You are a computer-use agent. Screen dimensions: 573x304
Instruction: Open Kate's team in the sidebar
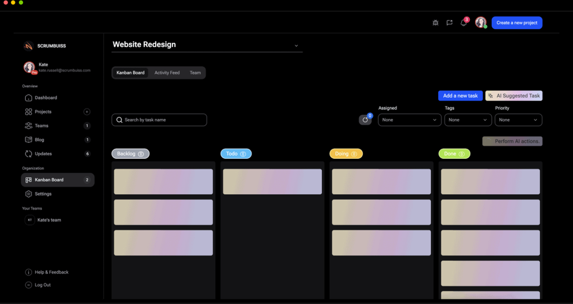tap(49, 220)
